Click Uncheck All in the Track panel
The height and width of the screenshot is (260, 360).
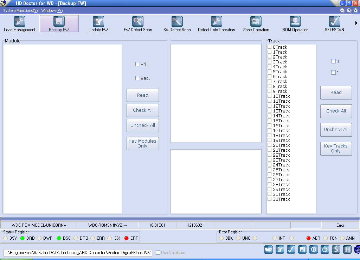[x=336, y=130]
